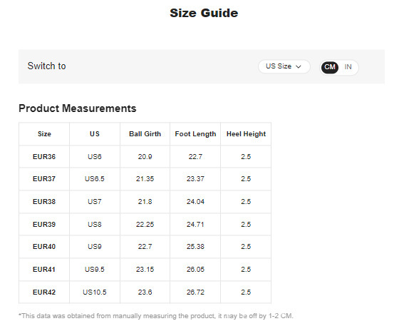404x326 pixels.
Task: Click the Size Guide title
Action: coord(204,13)
